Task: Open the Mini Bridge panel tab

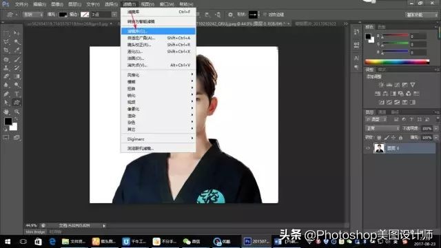Action: point(35,232)
